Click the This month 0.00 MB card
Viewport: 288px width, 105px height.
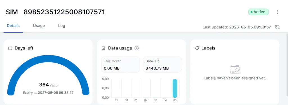[x=120, y=65]
